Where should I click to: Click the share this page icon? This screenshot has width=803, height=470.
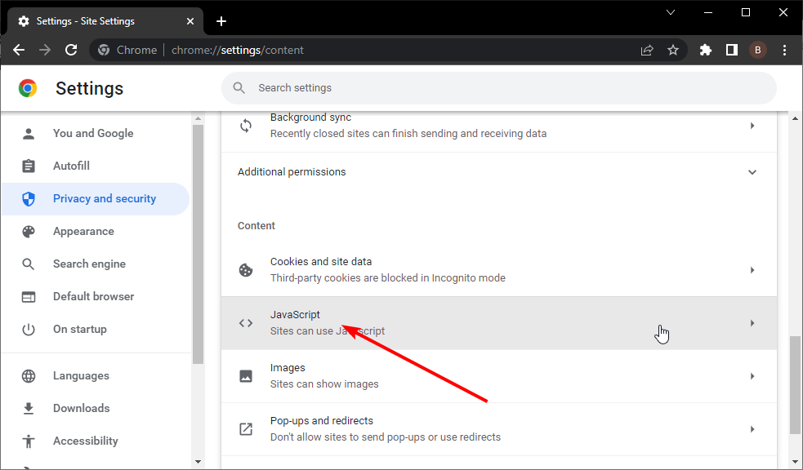coord(647,50)
